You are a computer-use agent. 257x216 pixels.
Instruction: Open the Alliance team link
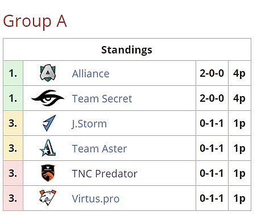click(90, 73)
